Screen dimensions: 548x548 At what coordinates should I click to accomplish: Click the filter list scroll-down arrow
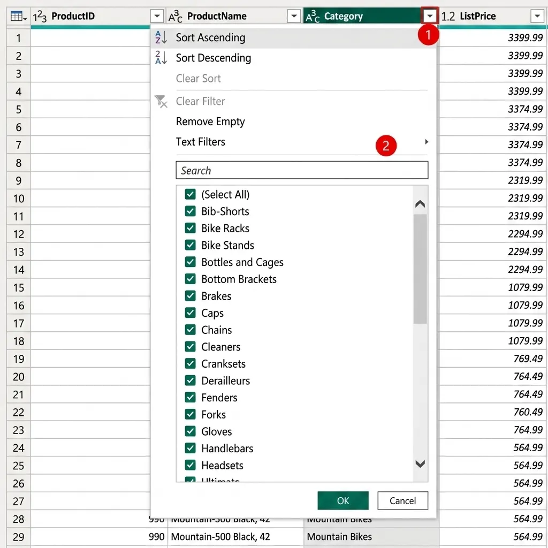(x=420, y=464)
